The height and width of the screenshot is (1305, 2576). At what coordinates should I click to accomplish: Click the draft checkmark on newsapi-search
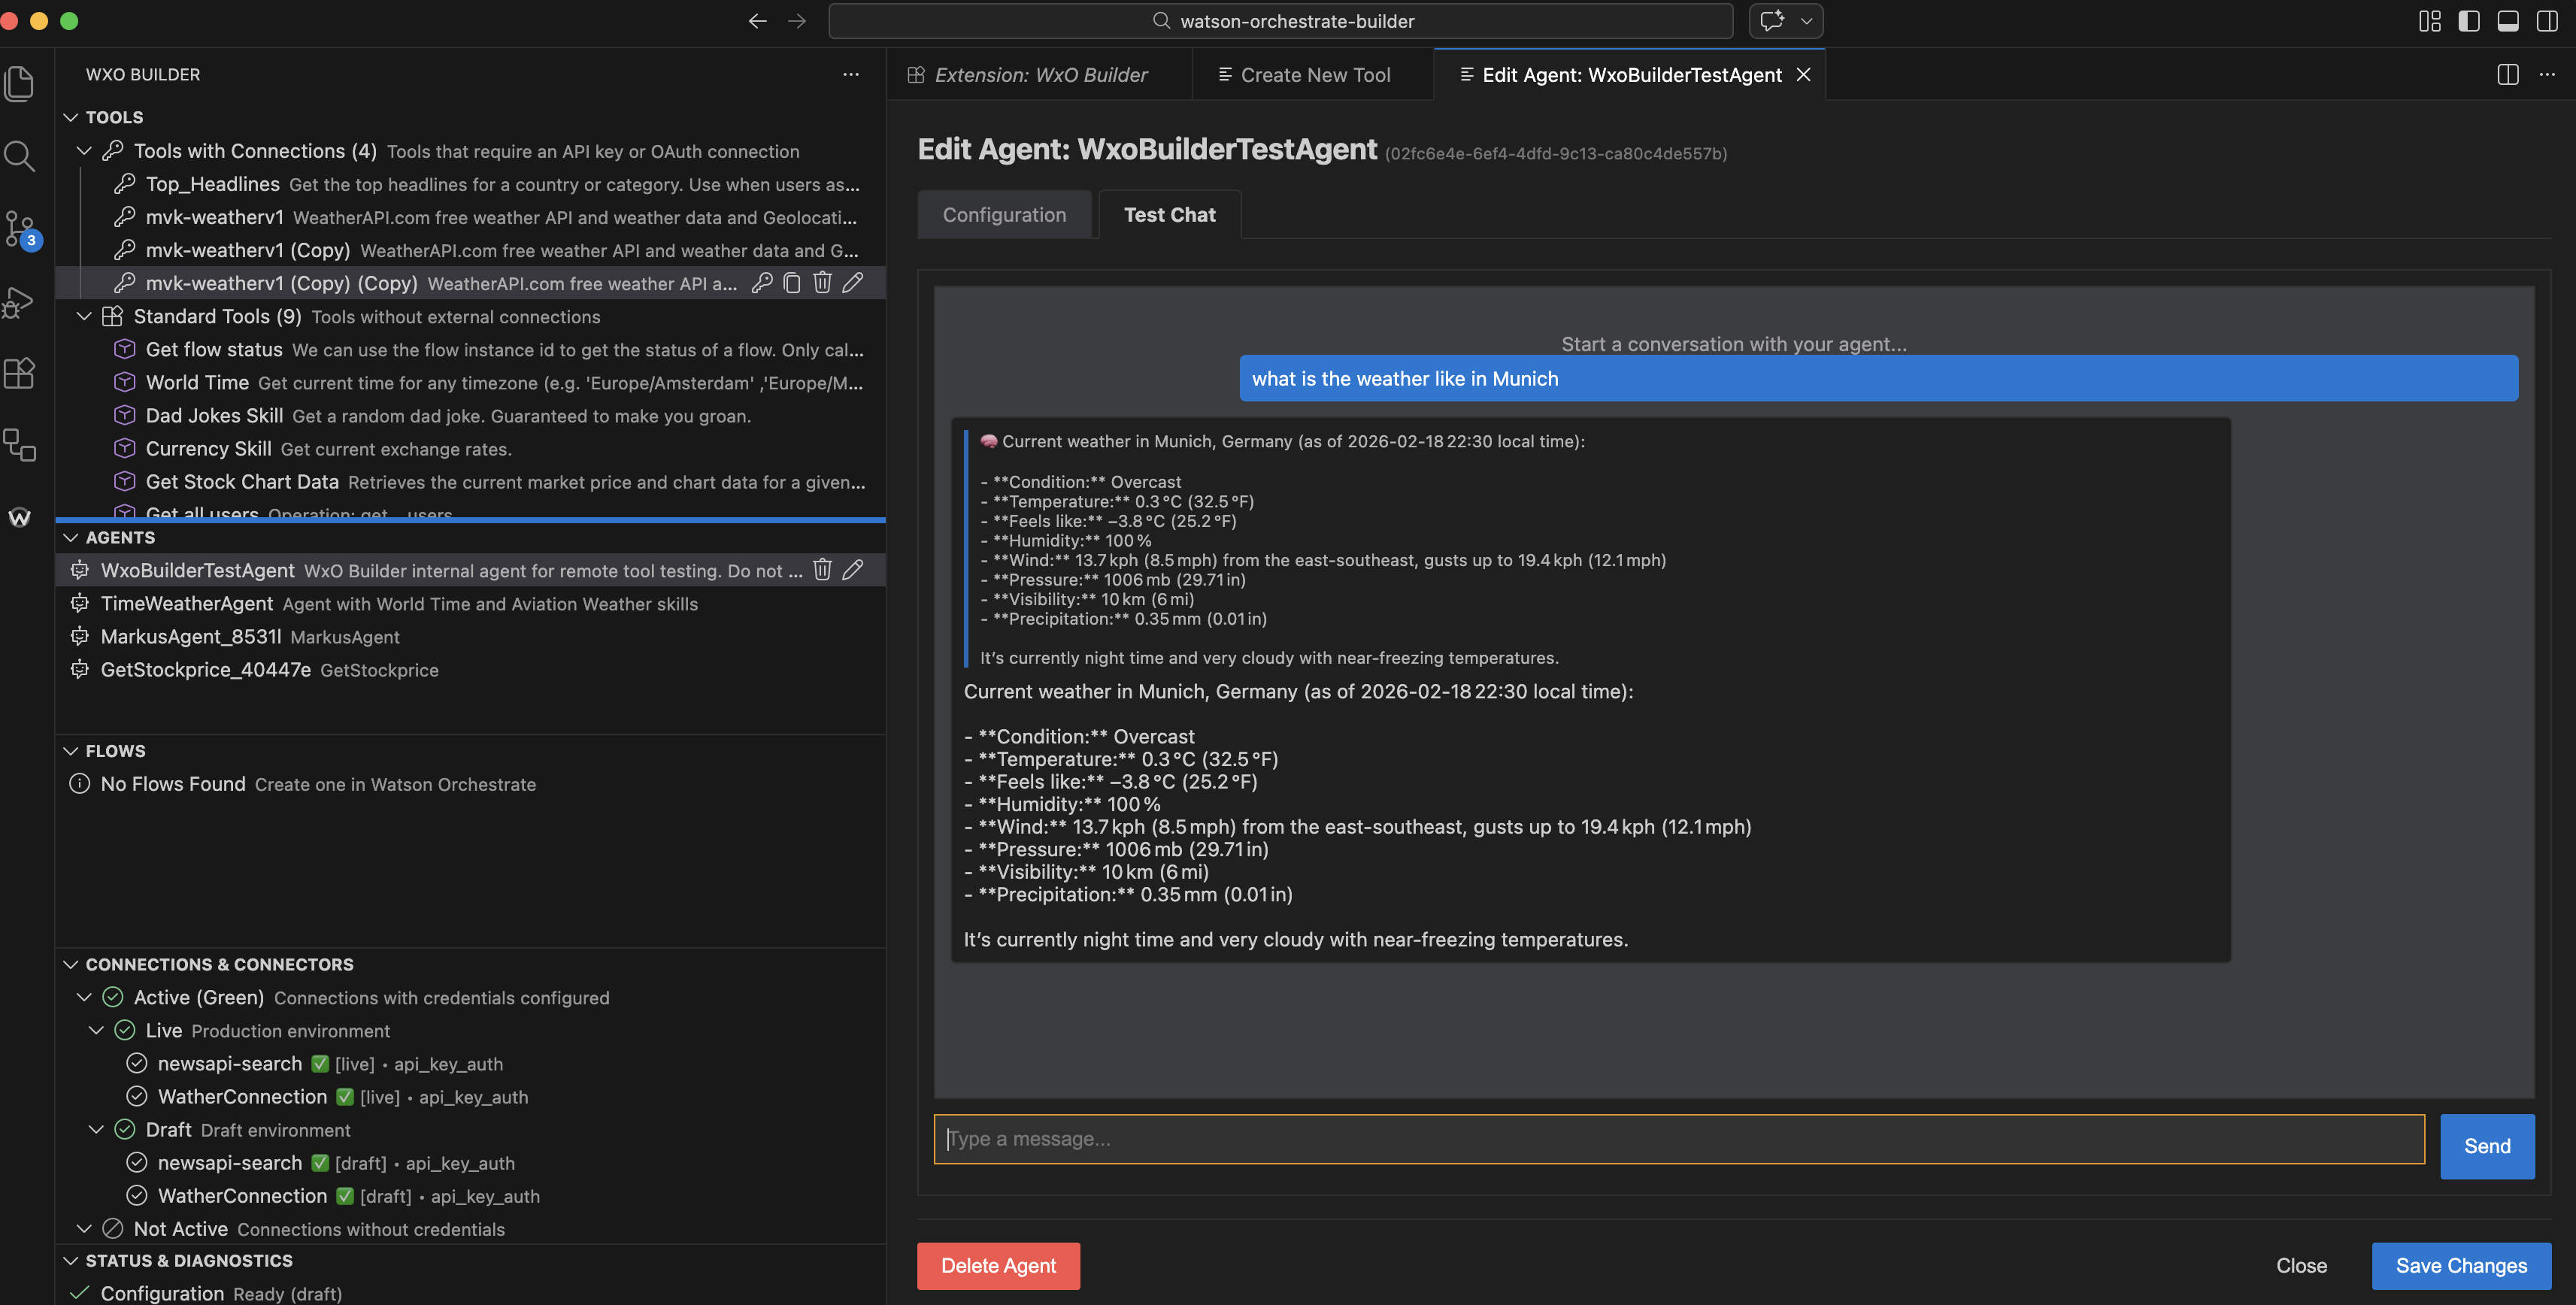pos(320,1163)
